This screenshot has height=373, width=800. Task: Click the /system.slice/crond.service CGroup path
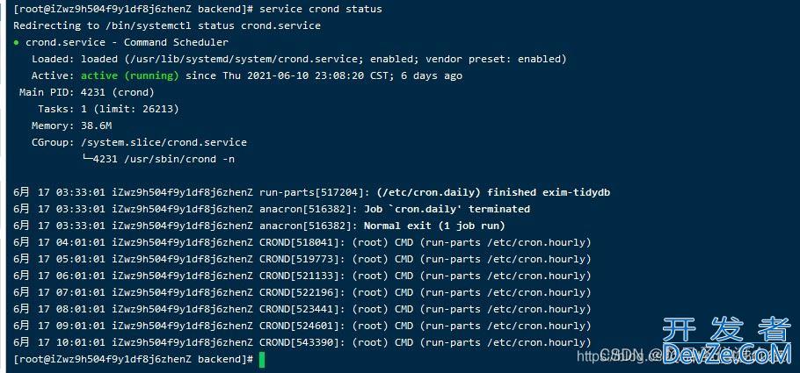click(x=164, y=142)
